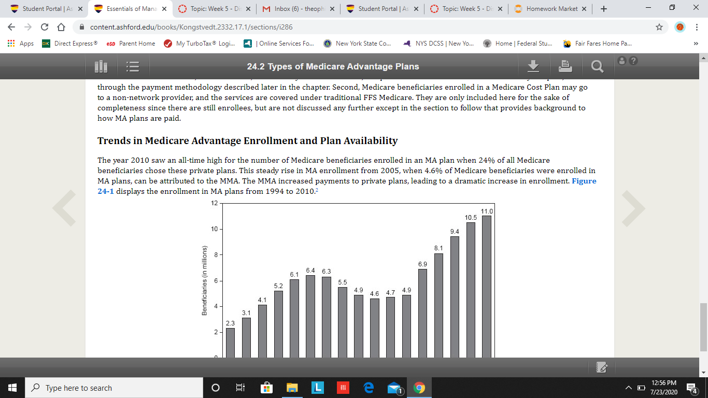Click the 6.4 bar label in chart
This screenshot has height=398, width=708.
pos(311,271)
